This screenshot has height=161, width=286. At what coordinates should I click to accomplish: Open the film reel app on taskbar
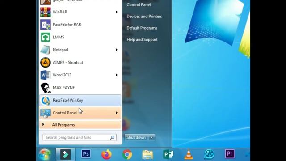[x=209, y=154]
